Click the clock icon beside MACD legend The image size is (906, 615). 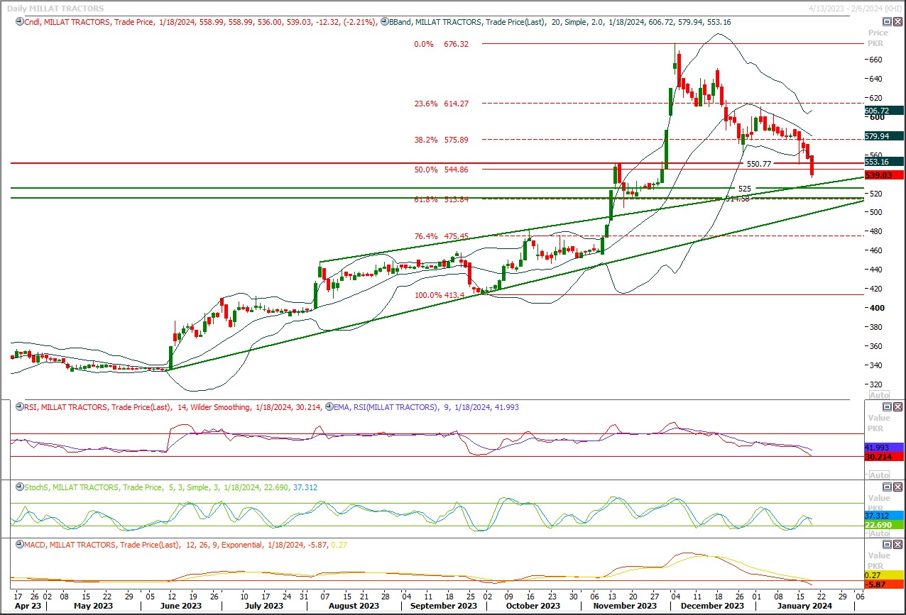tap(19, 545)
